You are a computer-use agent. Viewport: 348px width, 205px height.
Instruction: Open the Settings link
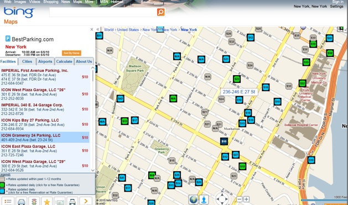[x=336, y=6]
